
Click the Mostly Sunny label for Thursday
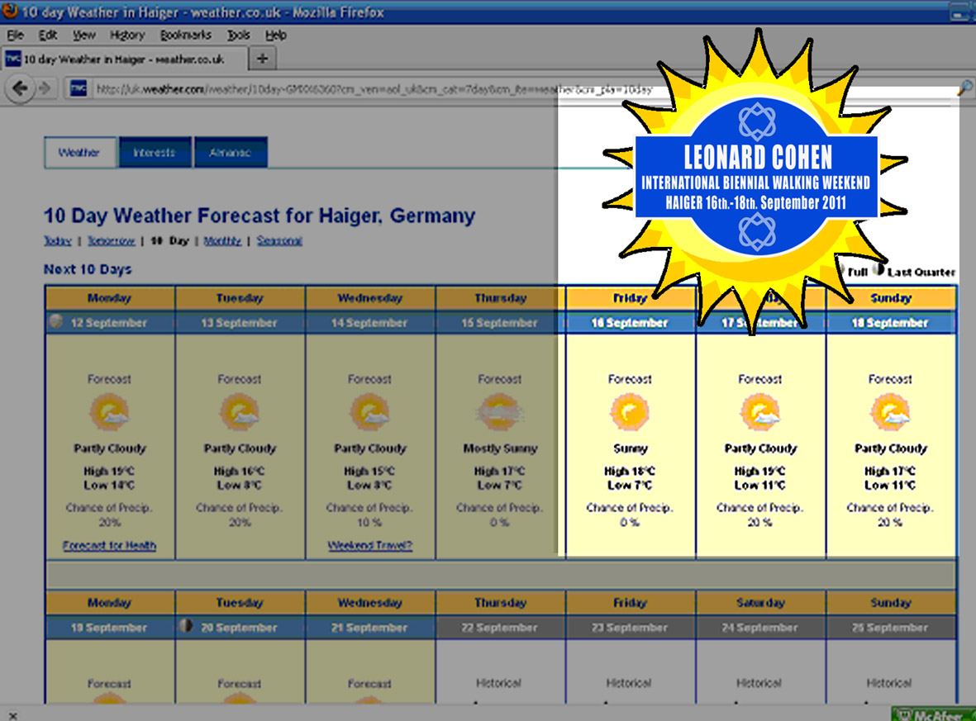500,448
